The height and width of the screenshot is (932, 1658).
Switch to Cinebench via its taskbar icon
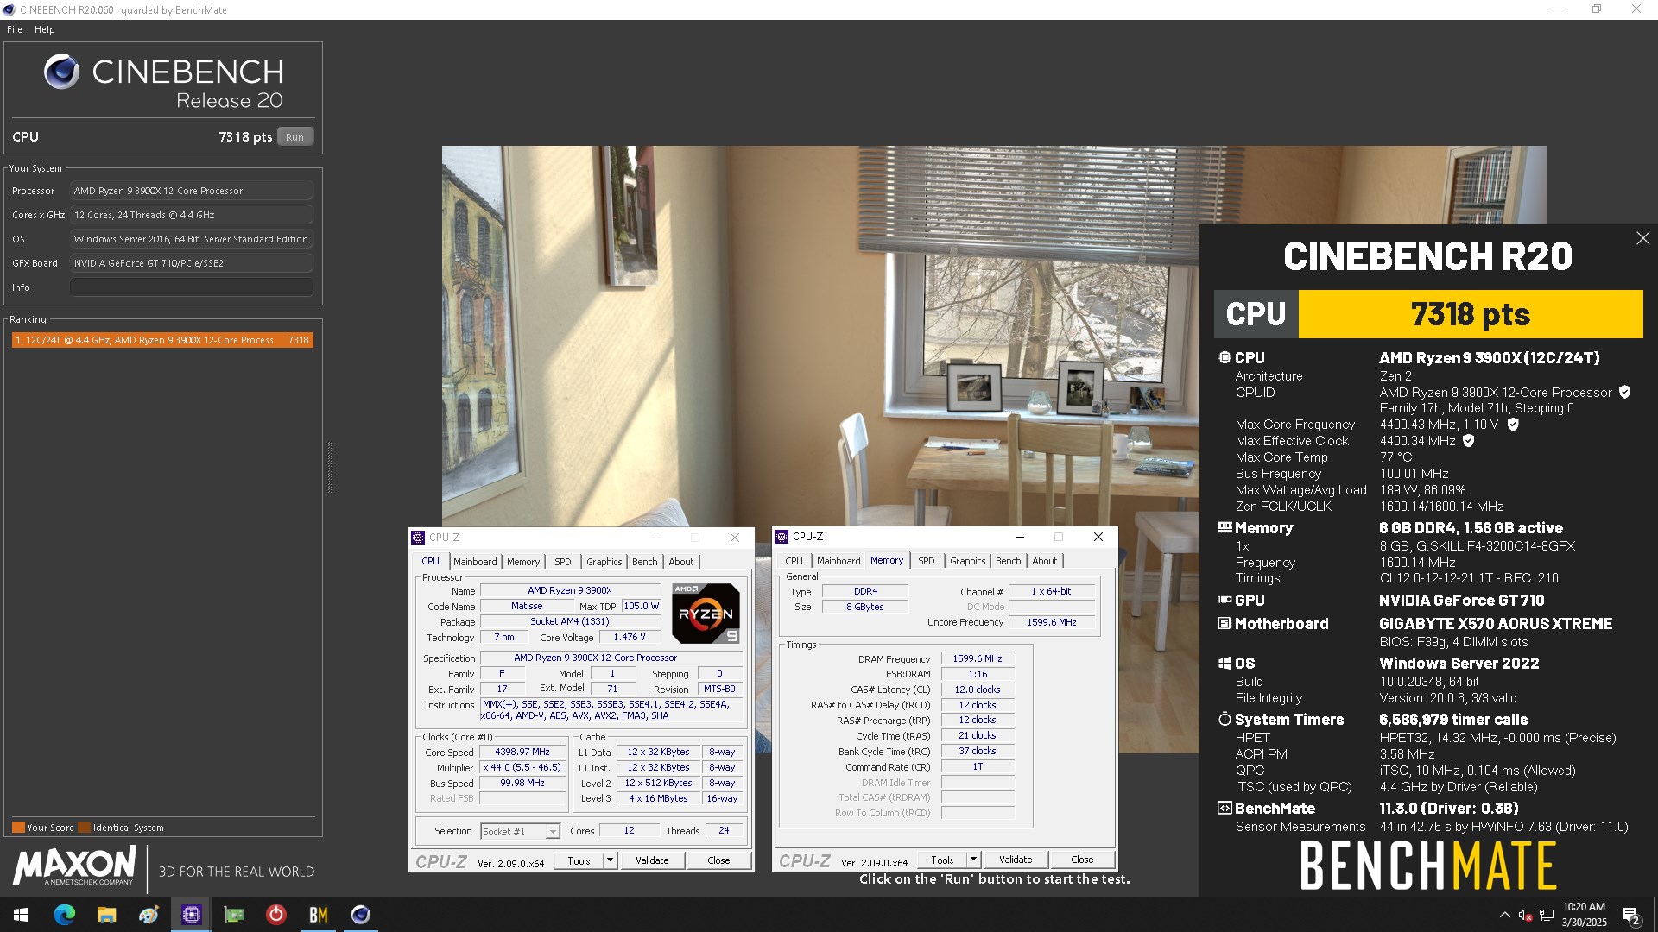point(360,915)
